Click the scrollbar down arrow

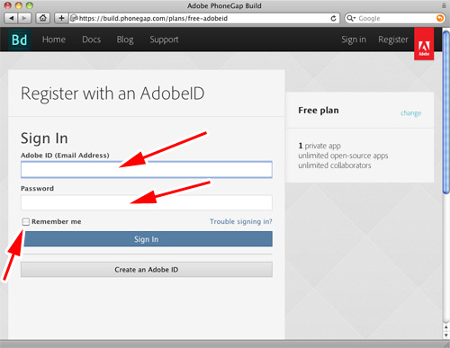pyautogui.click(x=446, y=335)
